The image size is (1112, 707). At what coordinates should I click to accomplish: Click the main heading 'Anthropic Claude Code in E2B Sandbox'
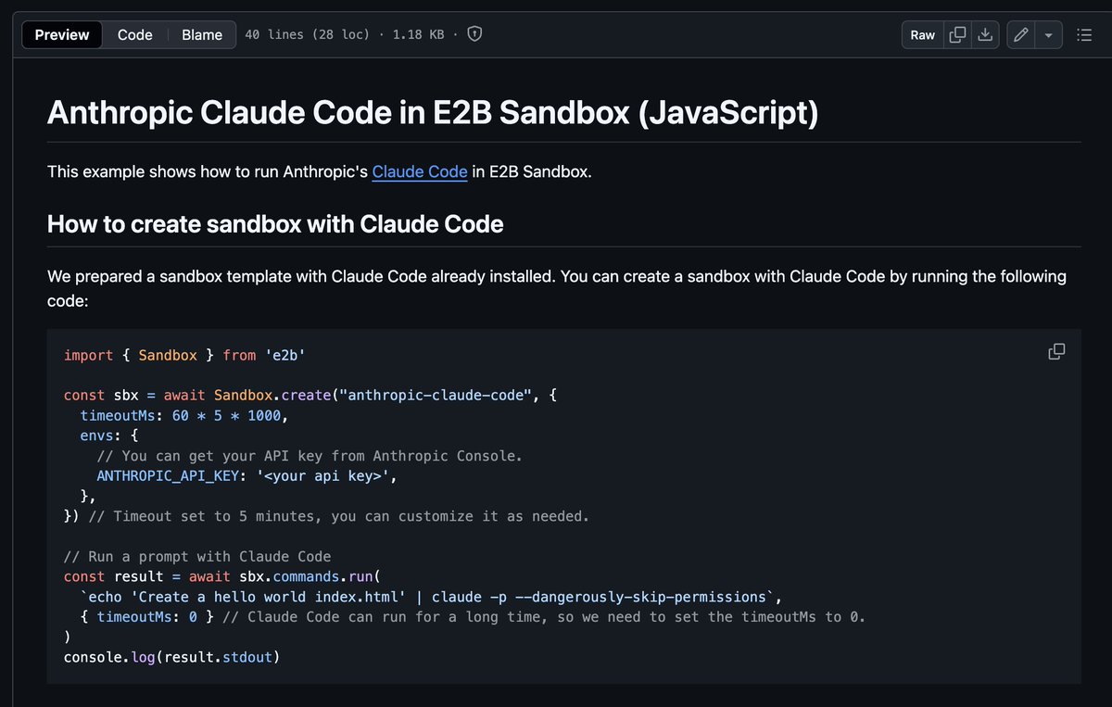pyautogui.click(x=433, y=112)
